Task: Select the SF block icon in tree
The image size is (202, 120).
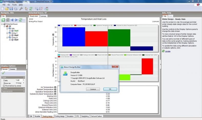Action: pos(7,26)
